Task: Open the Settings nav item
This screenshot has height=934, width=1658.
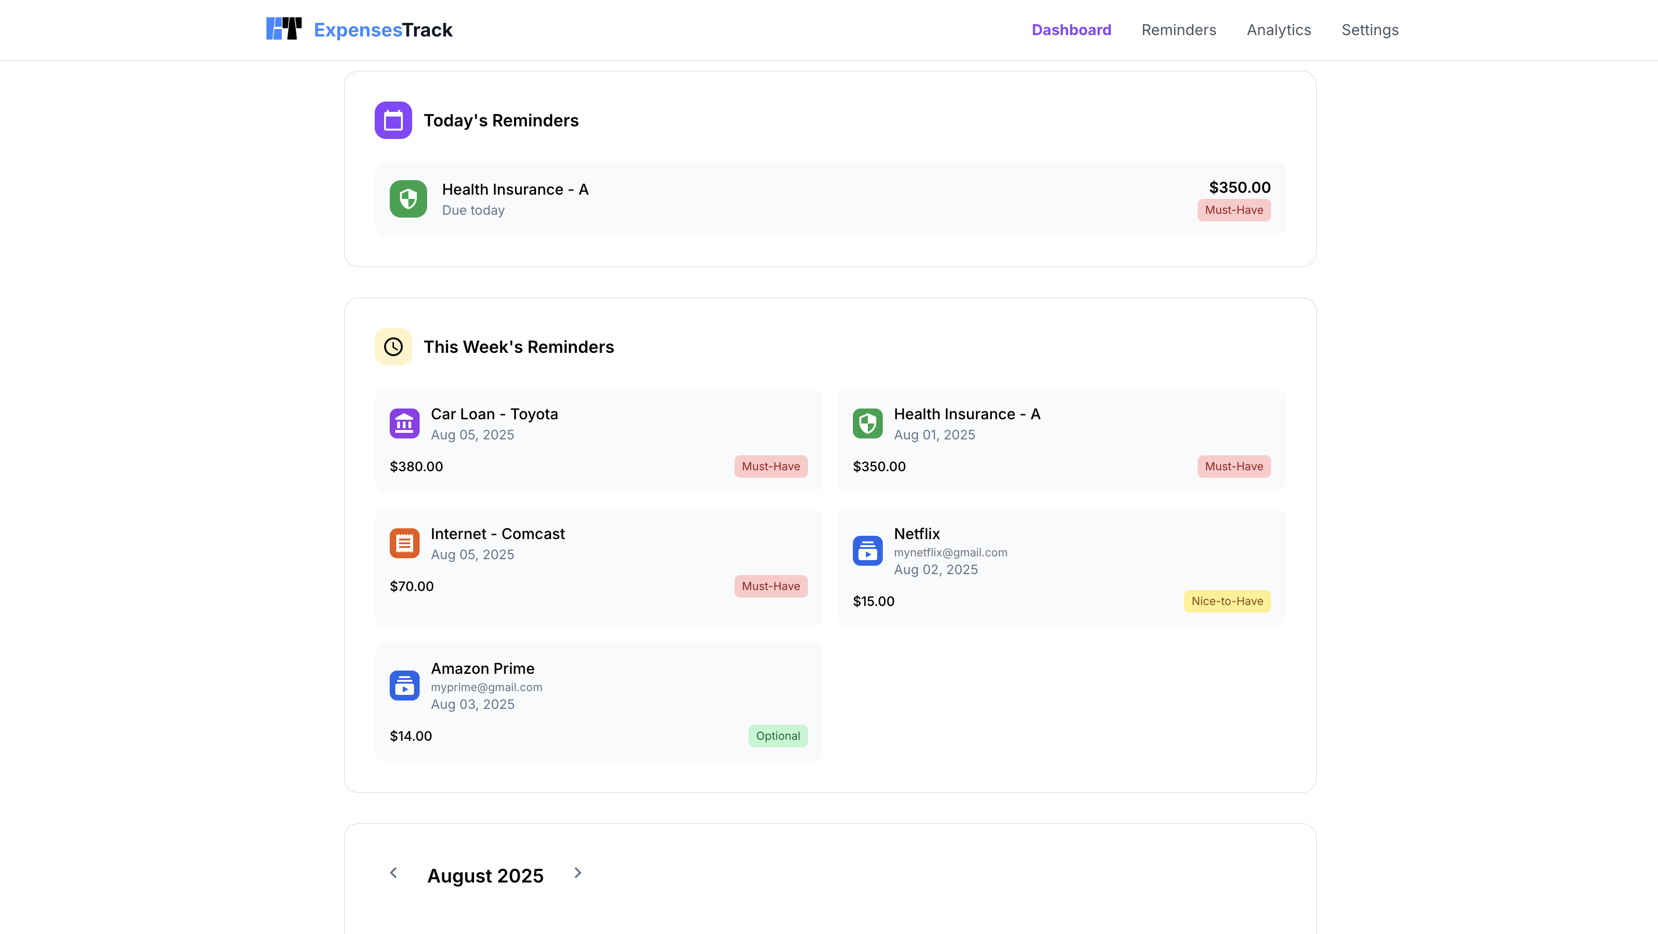Action: point(1370,30)
